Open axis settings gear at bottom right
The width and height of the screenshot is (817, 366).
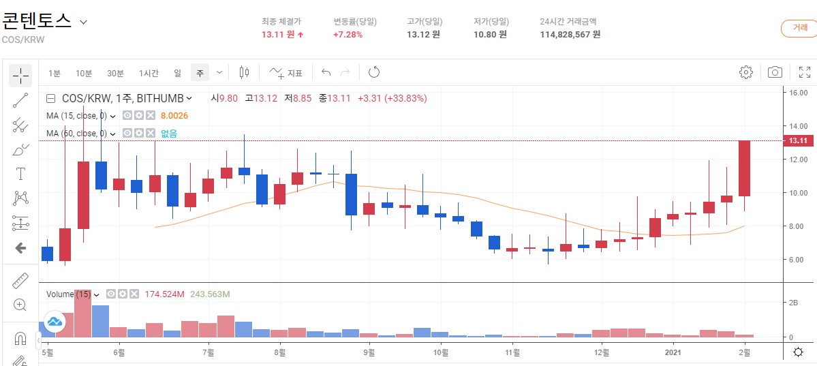coord(798,352)
